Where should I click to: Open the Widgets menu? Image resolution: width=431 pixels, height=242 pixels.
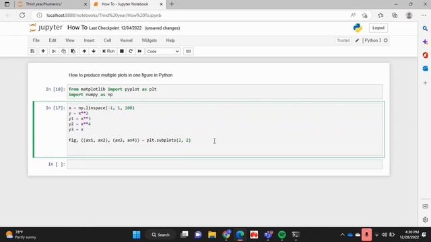point(150,40)
